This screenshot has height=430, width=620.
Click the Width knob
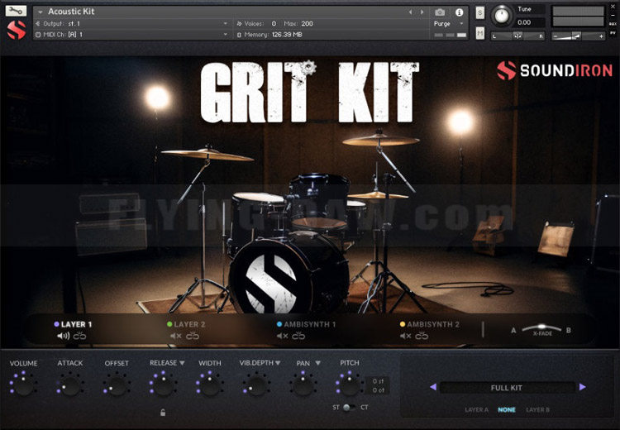tap(210, 385)
